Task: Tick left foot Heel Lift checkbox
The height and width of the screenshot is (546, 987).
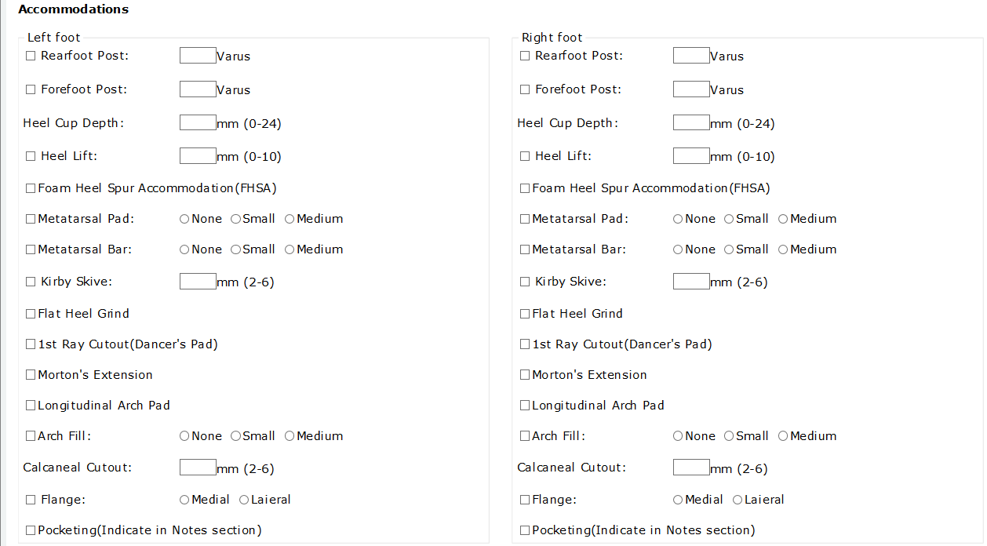Action: pyautogui.click(x=31, y=156)
